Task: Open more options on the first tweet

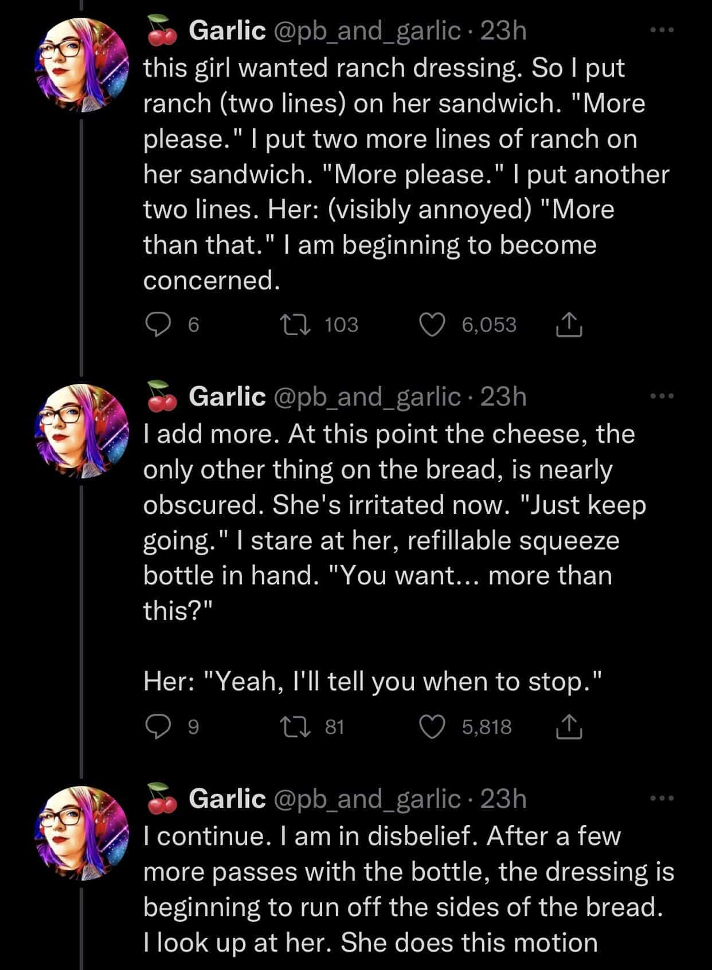Action: pyautogui.click(x=663, y=29)
